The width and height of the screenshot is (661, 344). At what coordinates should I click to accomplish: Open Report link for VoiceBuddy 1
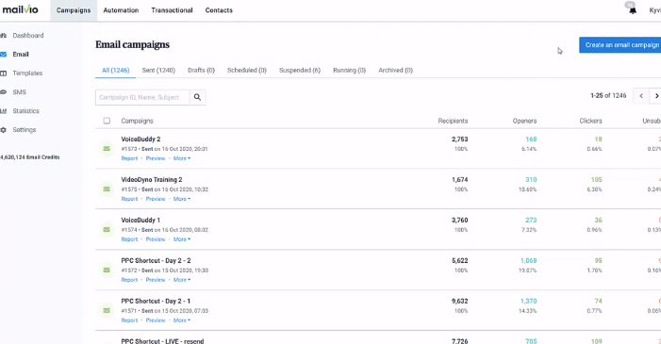point(129,239)
